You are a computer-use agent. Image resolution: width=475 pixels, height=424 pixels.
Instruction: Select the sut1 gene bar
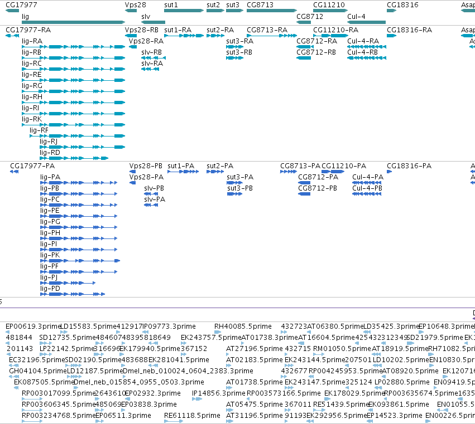[x=184, y=11]
